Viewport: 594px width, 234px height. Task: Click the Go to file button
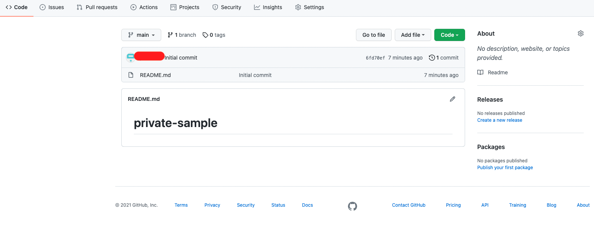(x=374, y=35)
